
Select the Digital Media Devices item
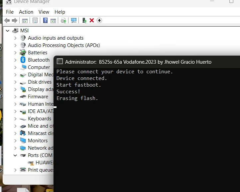coord(41,75)
